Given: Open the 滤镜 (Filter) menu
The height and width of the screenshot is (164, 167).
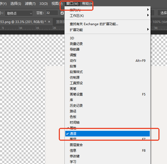Looking at the screenshot, I should tap(30, 4).
